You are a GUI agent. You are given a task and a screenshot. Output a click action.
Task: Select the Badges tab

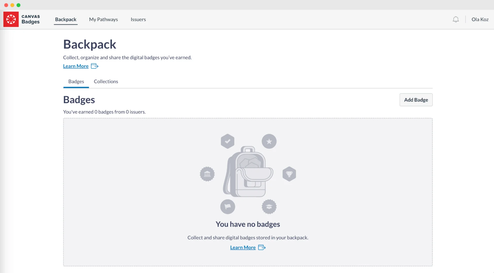(x=76, y=82)
